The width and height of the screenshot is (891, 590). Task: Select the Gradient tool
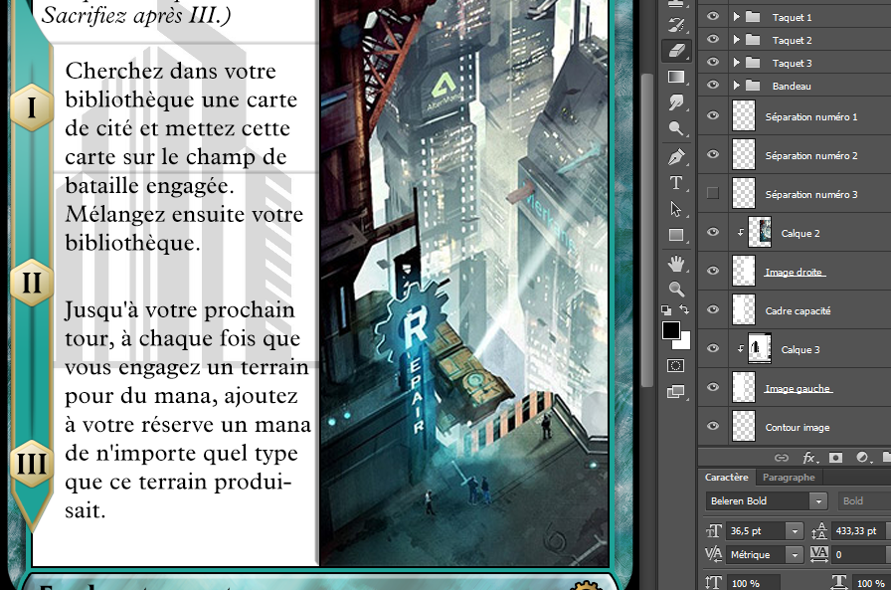tap(676, 77)
